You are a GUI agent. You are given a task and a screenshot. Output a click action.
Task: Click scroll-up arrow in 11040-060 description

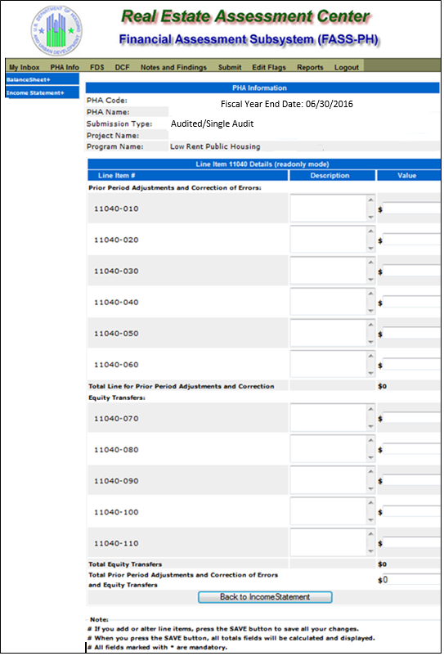point(370,357)
